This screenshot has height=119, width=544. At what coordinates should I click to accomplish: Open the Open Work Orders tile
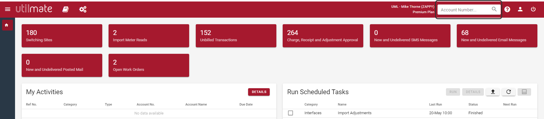(149, 65)
